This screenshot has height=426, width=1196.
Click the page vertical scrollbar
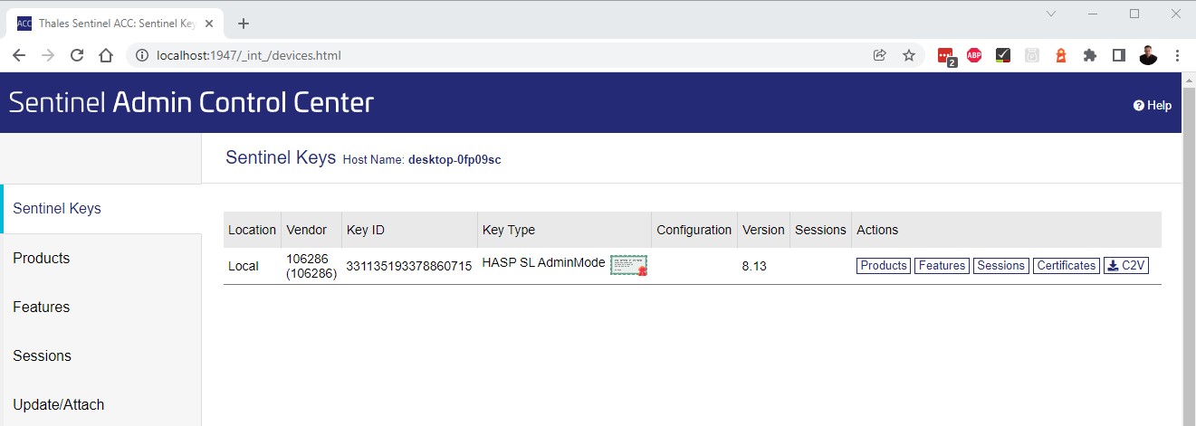1189,249
